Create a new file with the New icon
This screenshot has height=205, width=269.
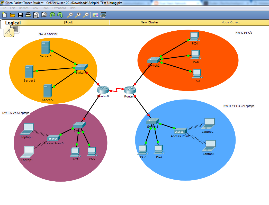(x=4, y=15)
